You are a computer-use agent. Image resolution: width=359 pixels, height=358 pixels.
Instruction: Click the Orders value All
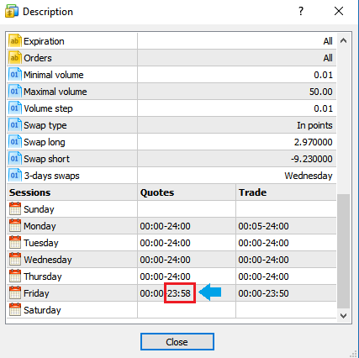[x=328, y=58]
